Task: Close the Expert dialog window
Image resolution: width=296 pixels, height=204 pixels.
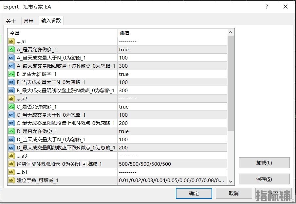Action: [x=286, y=7]
